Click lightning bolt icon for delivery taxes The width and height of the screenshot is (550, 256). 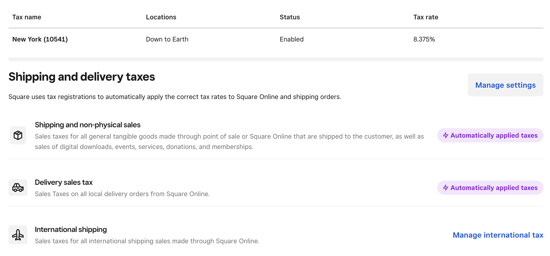click(445, 188)
